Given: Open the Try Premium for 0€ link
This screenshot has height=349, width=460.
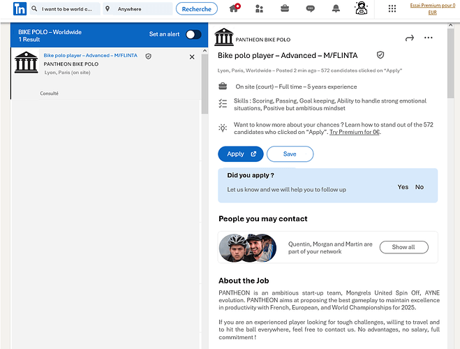Looking at the screenshot, I should 355,132.
